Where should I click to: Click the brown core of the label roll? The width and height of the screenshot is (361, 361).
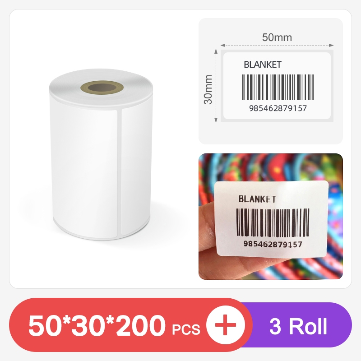pos(102,88)
